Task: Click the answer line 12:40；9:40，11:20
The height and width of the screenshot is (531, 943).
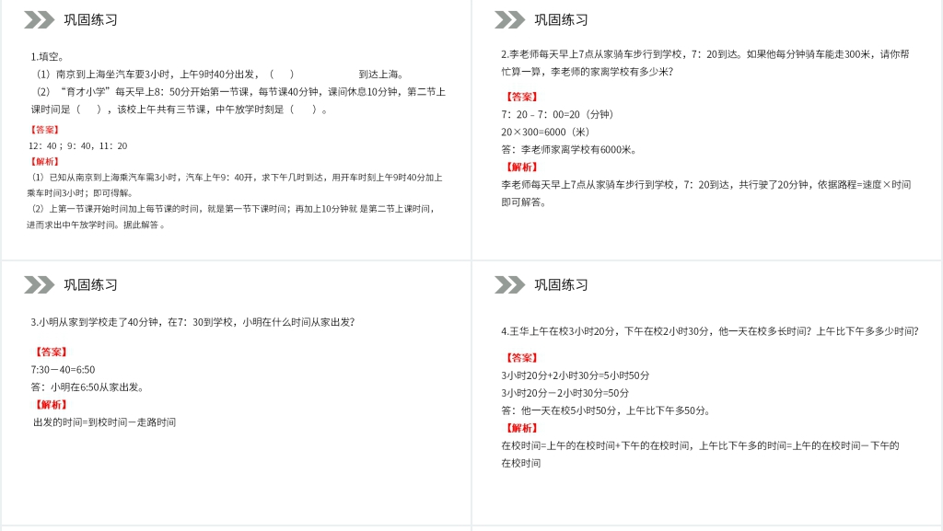Action: (77, 145)
